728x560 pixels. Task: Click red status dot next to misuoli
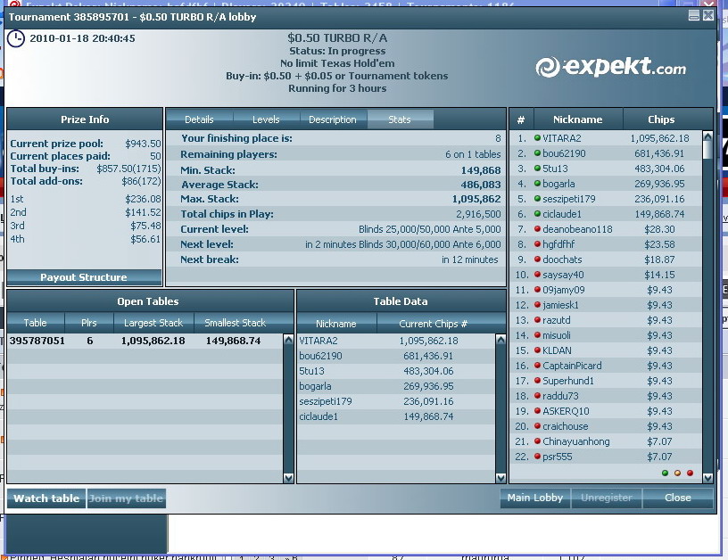(537, 335)
